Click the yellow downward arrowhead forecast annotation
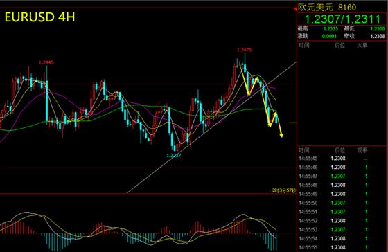 [281, 135]
